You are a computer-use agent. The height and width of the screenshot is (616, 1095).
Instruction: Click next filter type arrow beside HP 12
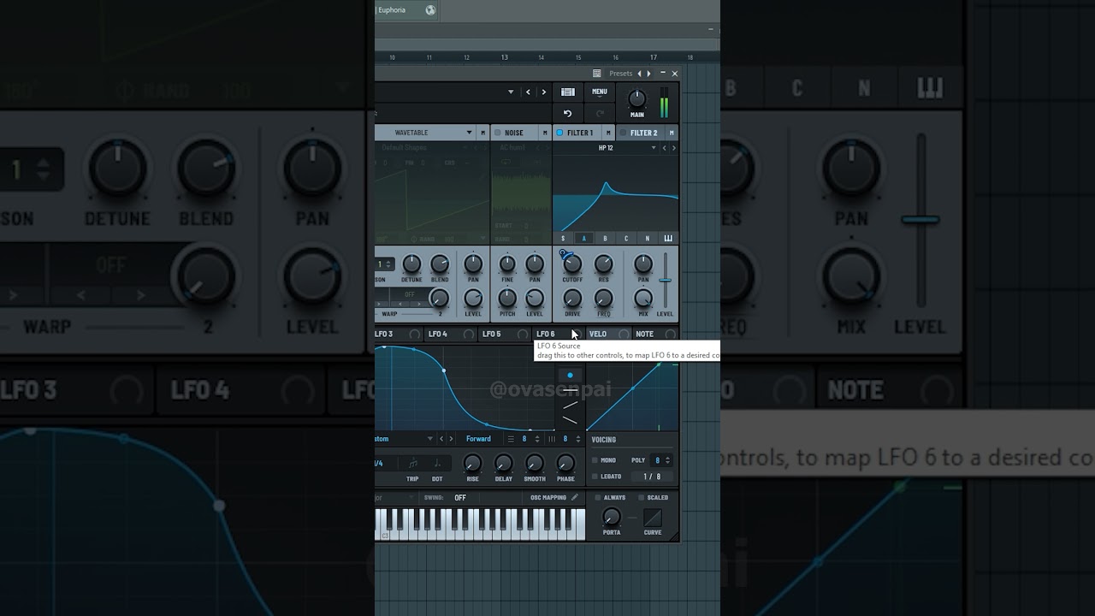(x=673, y=148)
